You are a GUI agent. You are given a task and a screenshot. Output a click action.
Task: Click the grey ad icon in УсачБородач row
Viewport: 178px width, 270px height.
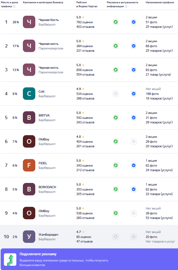(116, 237)
